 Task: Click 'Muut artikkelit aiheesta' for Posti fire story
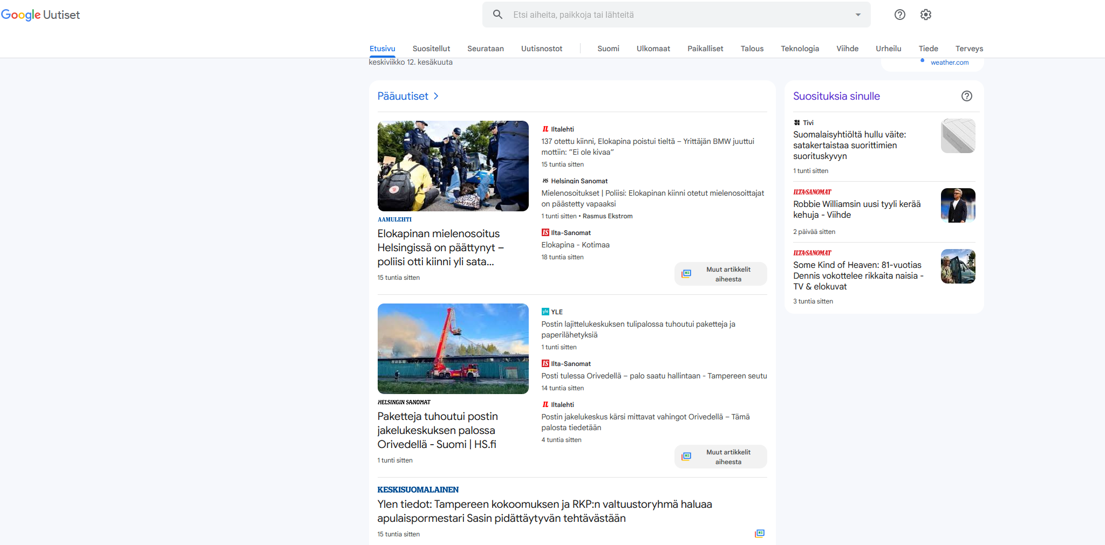coord(721,457)
